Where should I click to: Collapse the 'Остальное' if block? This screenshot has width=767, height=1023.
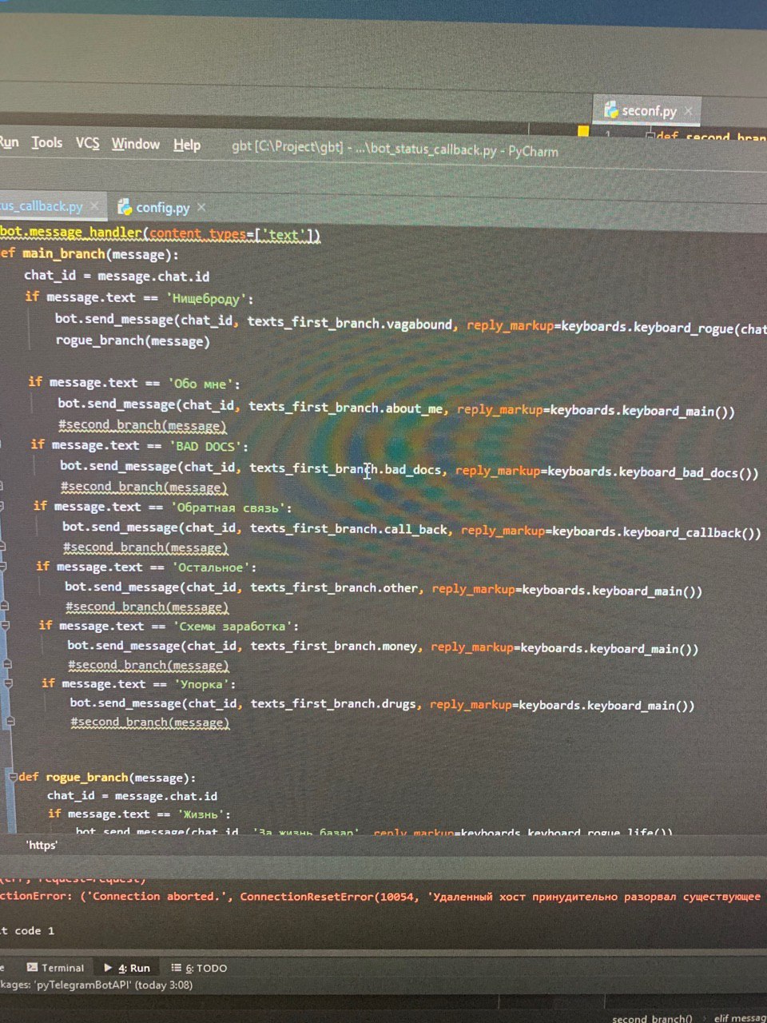pos(3,567)
